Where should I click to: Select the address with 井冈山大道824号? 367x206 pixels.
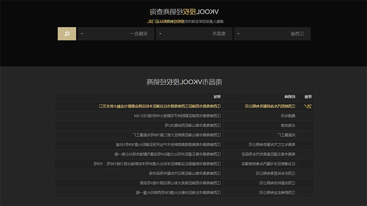point(167,154)
